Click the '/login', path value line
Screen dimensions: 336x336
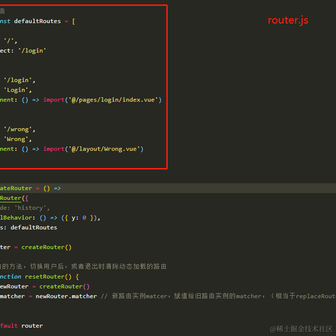click(x=20, y=80)
